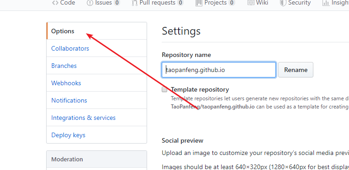
Task: Click the Projects board icon
Action: click(199, 3)
